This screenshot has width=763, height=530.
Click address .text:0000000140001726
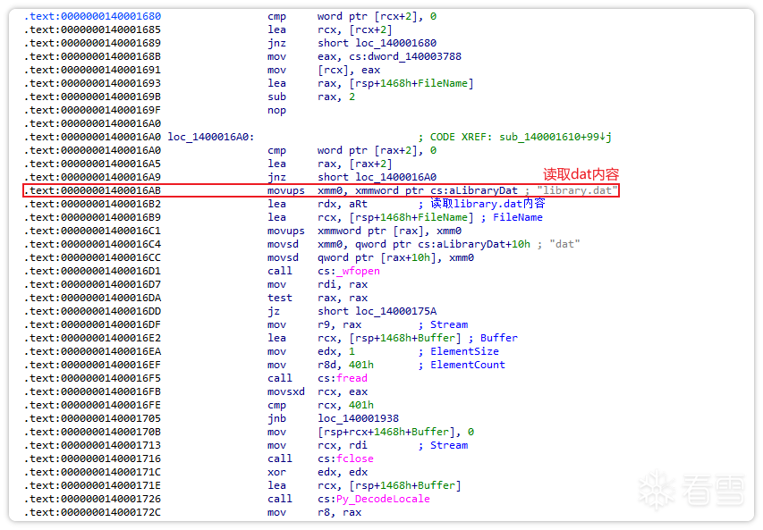click(x=92, y=499)
